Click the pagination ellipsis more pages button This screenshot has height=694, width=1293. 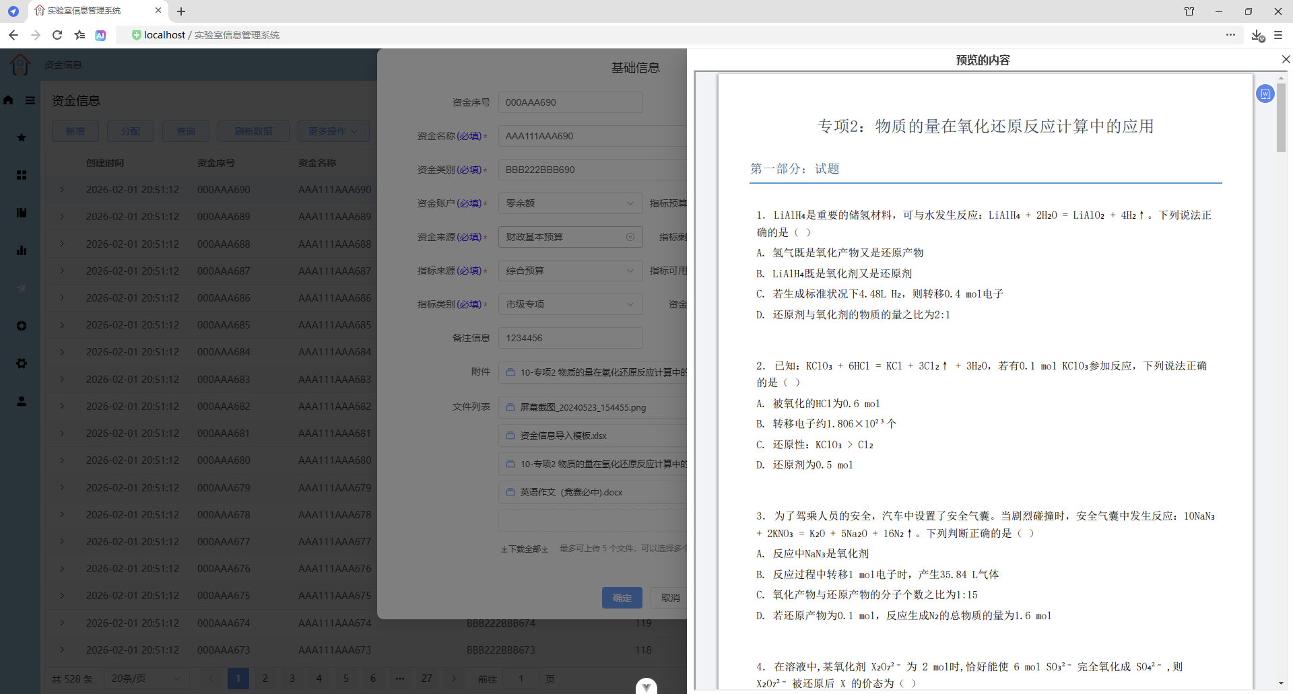[400, 679]
